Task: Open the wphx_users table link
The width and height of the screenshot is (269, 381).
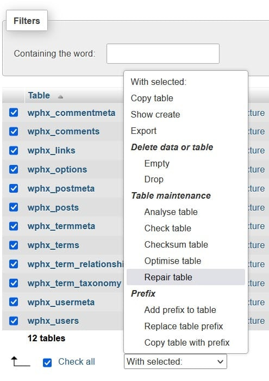Action: [x=53, y=321]
